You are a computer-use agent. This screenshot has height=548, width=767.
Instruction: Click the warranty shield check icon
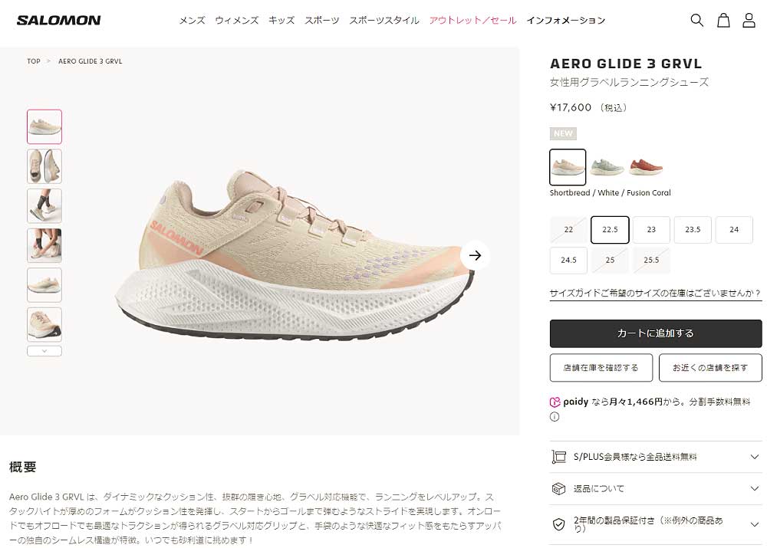click(x=558, y=524)
